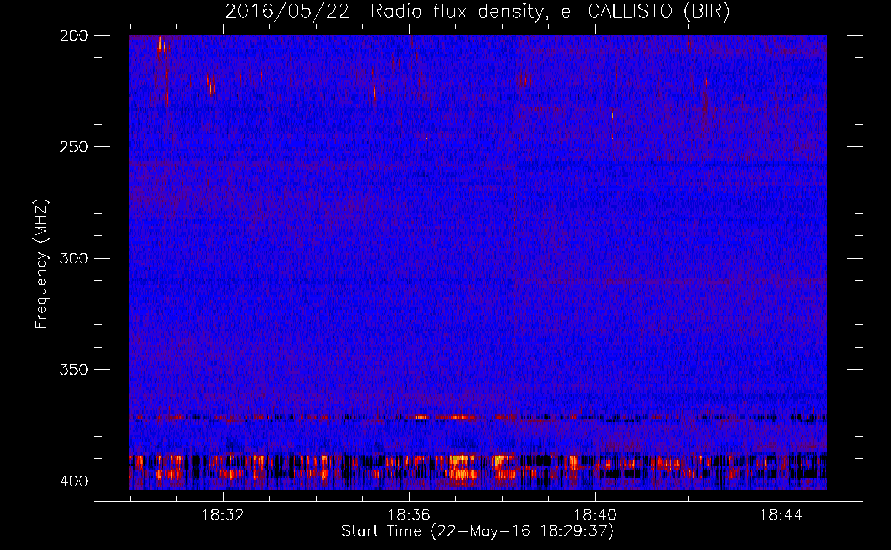Click the 18:32 time tick label
This screenshot has width=891, height=550.
point(223,515)
